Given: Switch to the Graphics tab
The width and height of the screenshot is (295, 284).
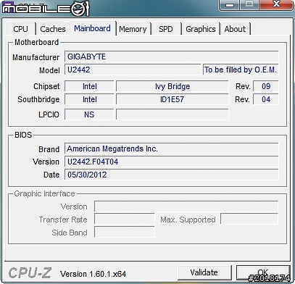Looking at the screenshot, I should pyautogui.click(x=201, y=29).
